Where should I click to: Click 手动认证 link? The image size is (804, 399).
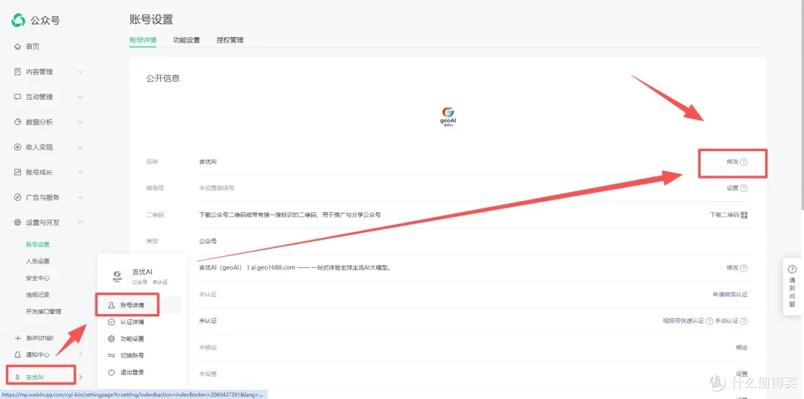point(727,321)
